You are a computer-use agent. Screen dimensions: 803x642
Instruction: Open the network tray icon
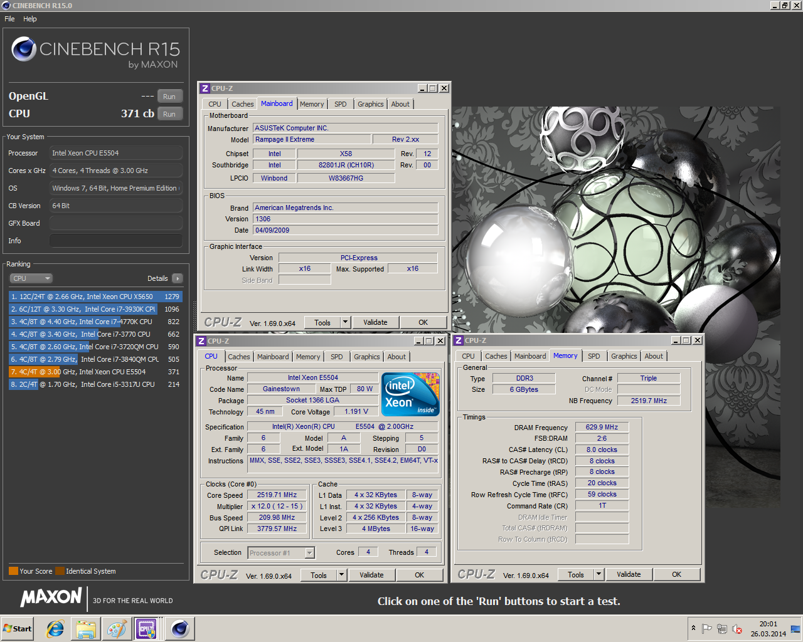(x=722, y=629)
